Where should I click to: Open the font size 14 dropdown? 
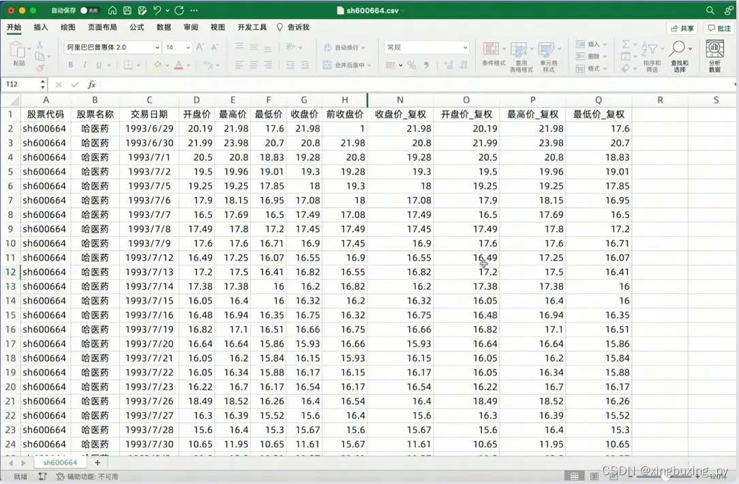(188, 48)
